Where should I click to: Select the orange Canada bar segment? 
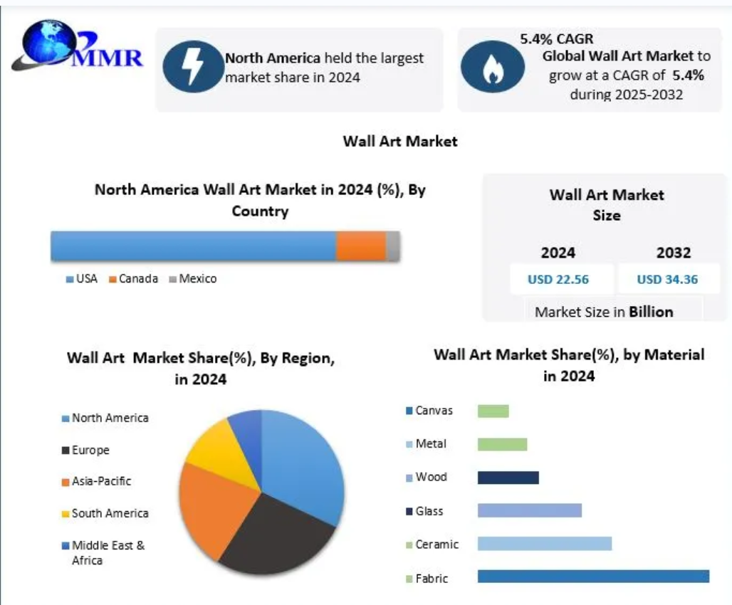360,246
